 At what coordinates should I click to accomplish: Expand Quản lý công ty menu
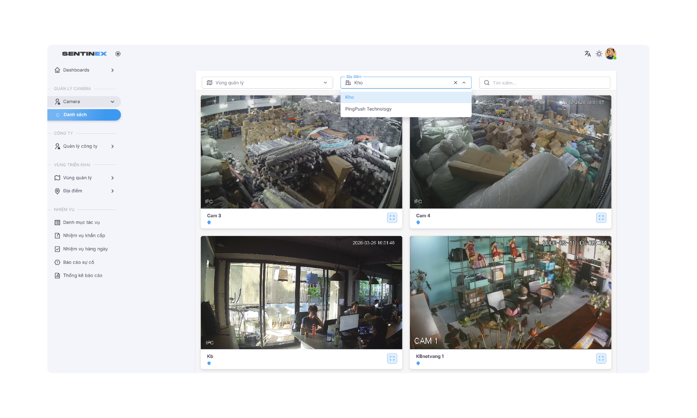coord(84,146)
